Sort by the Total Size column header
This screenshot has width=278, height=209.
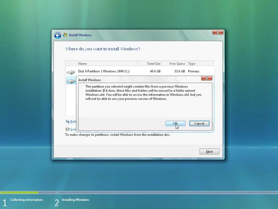pyautogui.click(x=149, y=63)
